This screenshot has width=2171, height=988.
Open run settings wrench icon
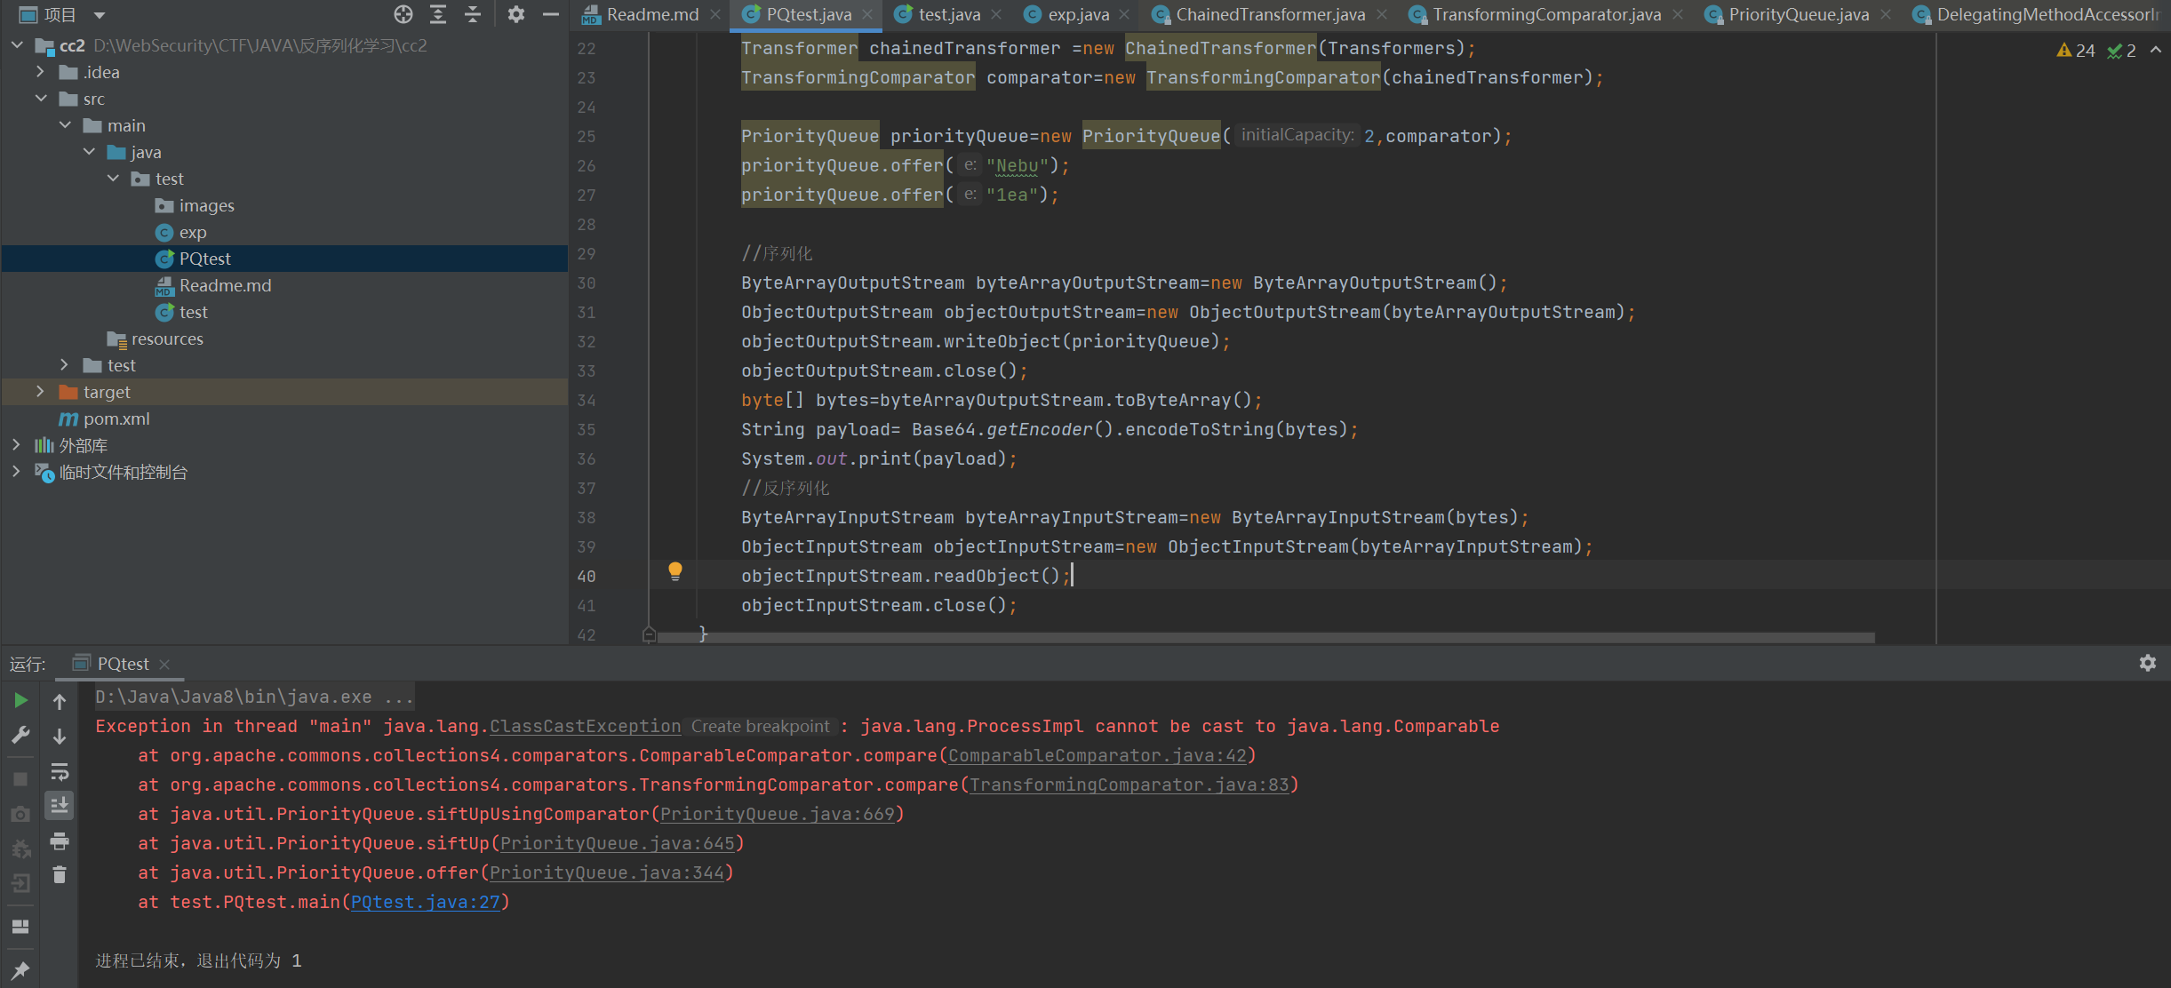20,735
